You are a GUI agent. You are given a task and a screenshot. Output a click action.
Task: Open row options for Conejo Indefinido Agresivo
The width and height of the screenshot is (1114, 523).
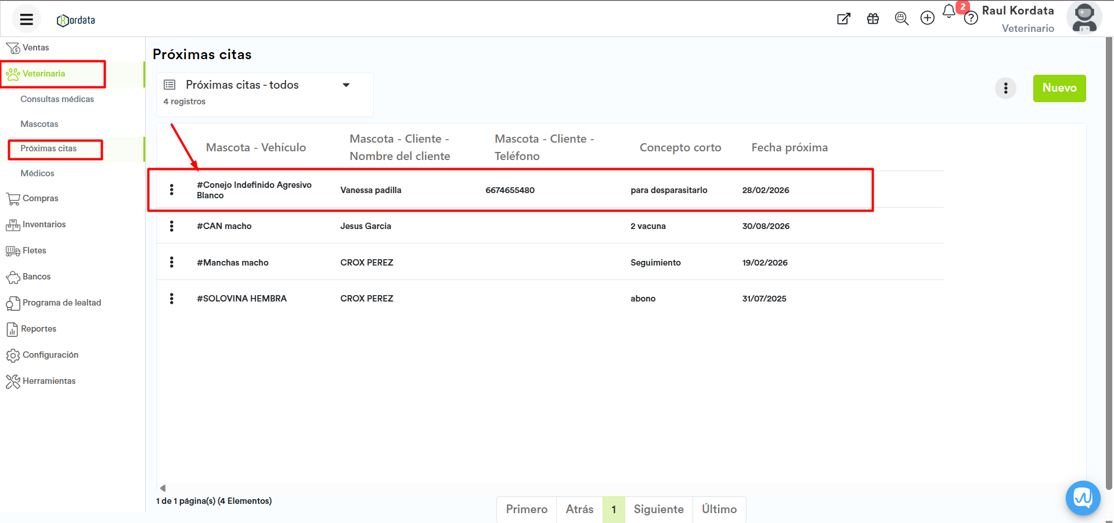pyautogui.click(x=171, y=190)
